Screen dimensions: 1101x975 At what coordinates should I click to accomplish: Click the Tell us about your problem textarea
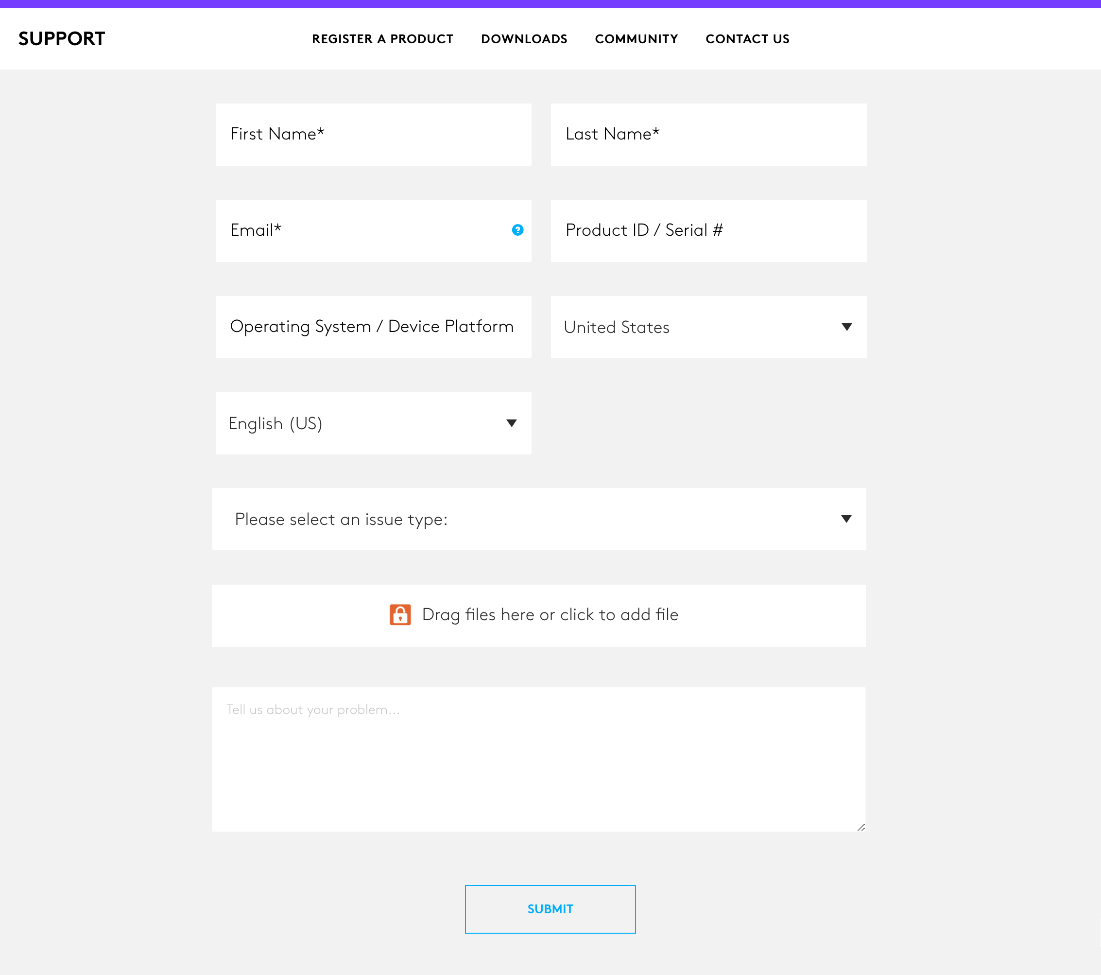539,759
